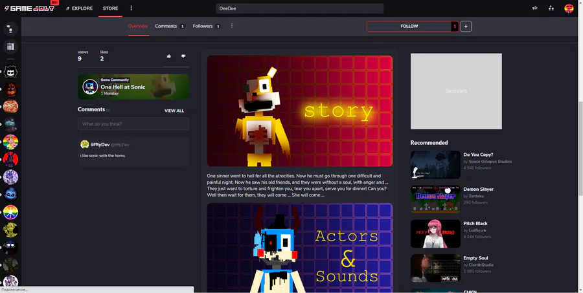Image resolution: width=583 pixels, height=293 pixels.
Task: Open the Actors & Sounds banner image
Action: (x=300, y=248)
